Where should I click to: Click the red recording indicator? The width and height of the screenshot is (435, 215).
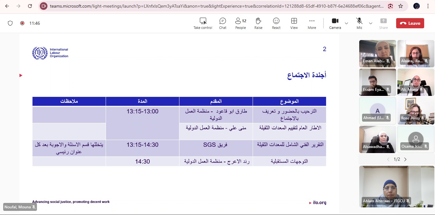tap(22, 23)
